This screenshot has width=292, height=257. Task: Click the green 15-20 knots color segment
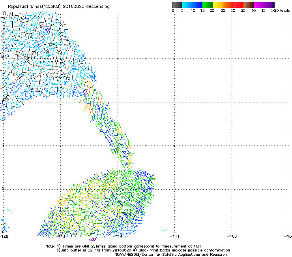tap(208, 5)
